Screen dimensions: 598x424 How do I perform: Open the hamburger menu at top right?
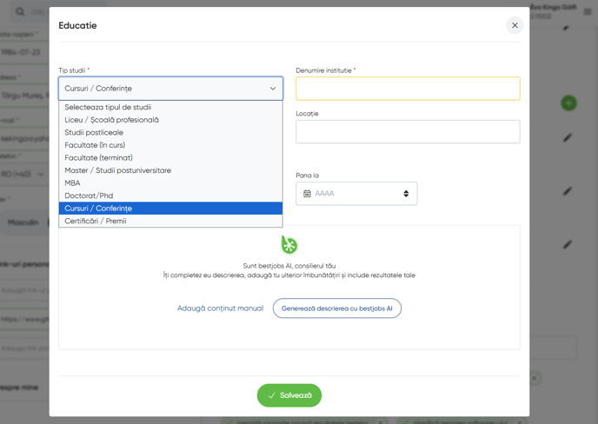[x=588, y=12]
